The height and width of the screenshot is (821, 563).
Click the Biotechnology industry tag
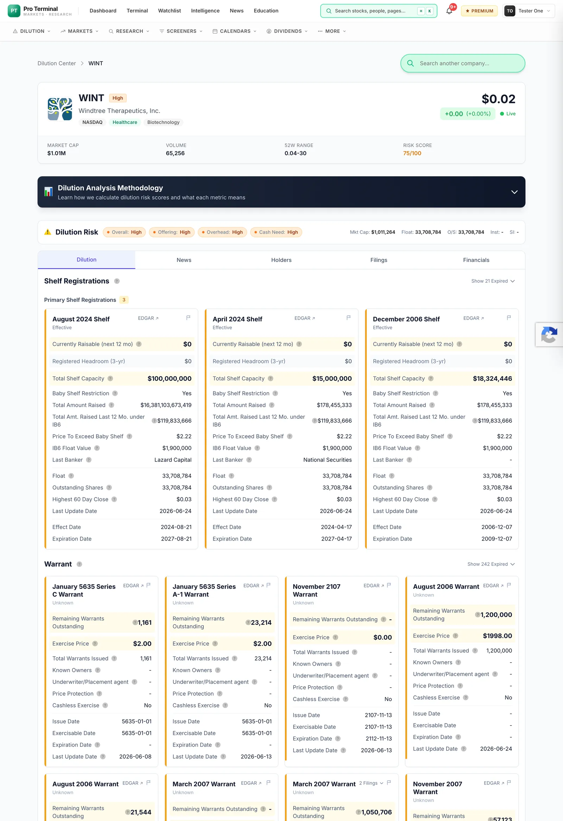pos(163,122)
